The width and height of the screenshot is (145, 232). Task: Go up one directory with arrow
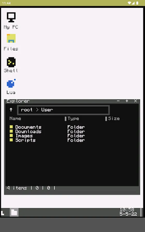[11, 110]
